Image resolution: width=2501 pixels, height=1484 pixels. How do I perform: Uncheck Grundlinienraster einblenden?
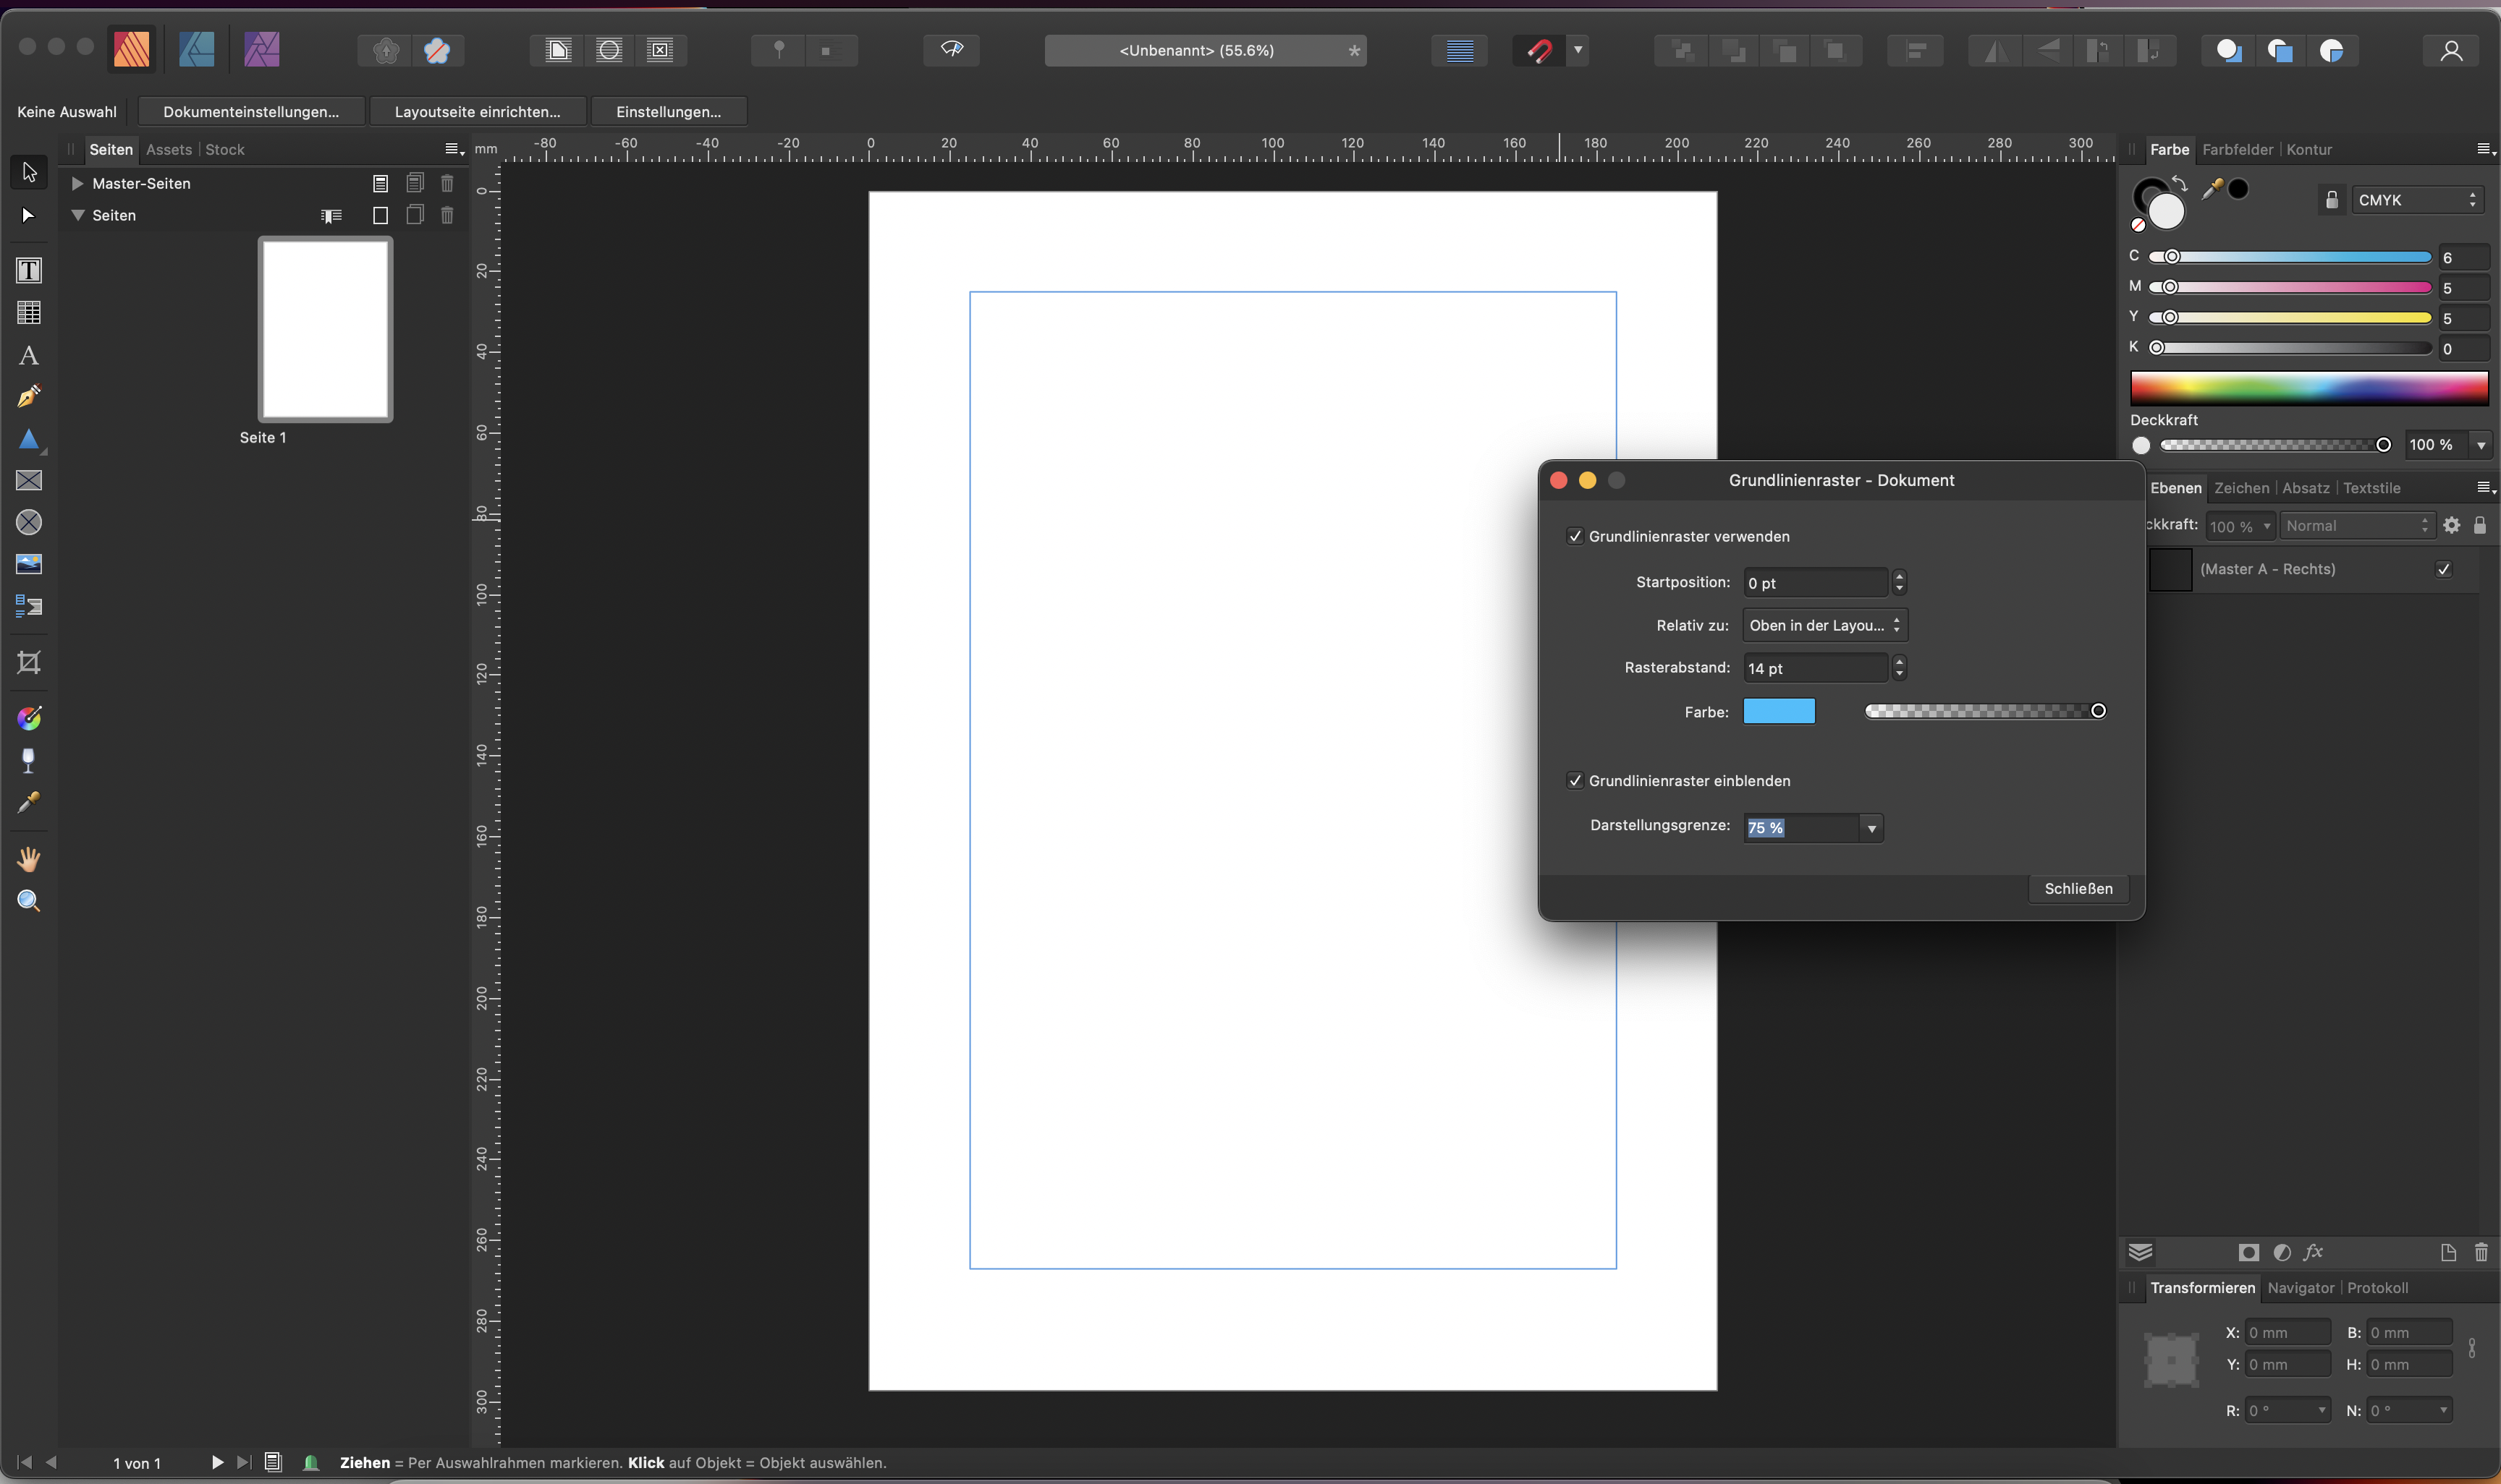tap(1575, 781)
